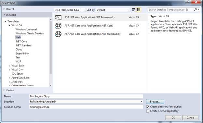Choose ASP.NET Core Web Application (.NET Core)
Image resolution: width=203 pixels, height=123 pixels.
click(101, 26)
